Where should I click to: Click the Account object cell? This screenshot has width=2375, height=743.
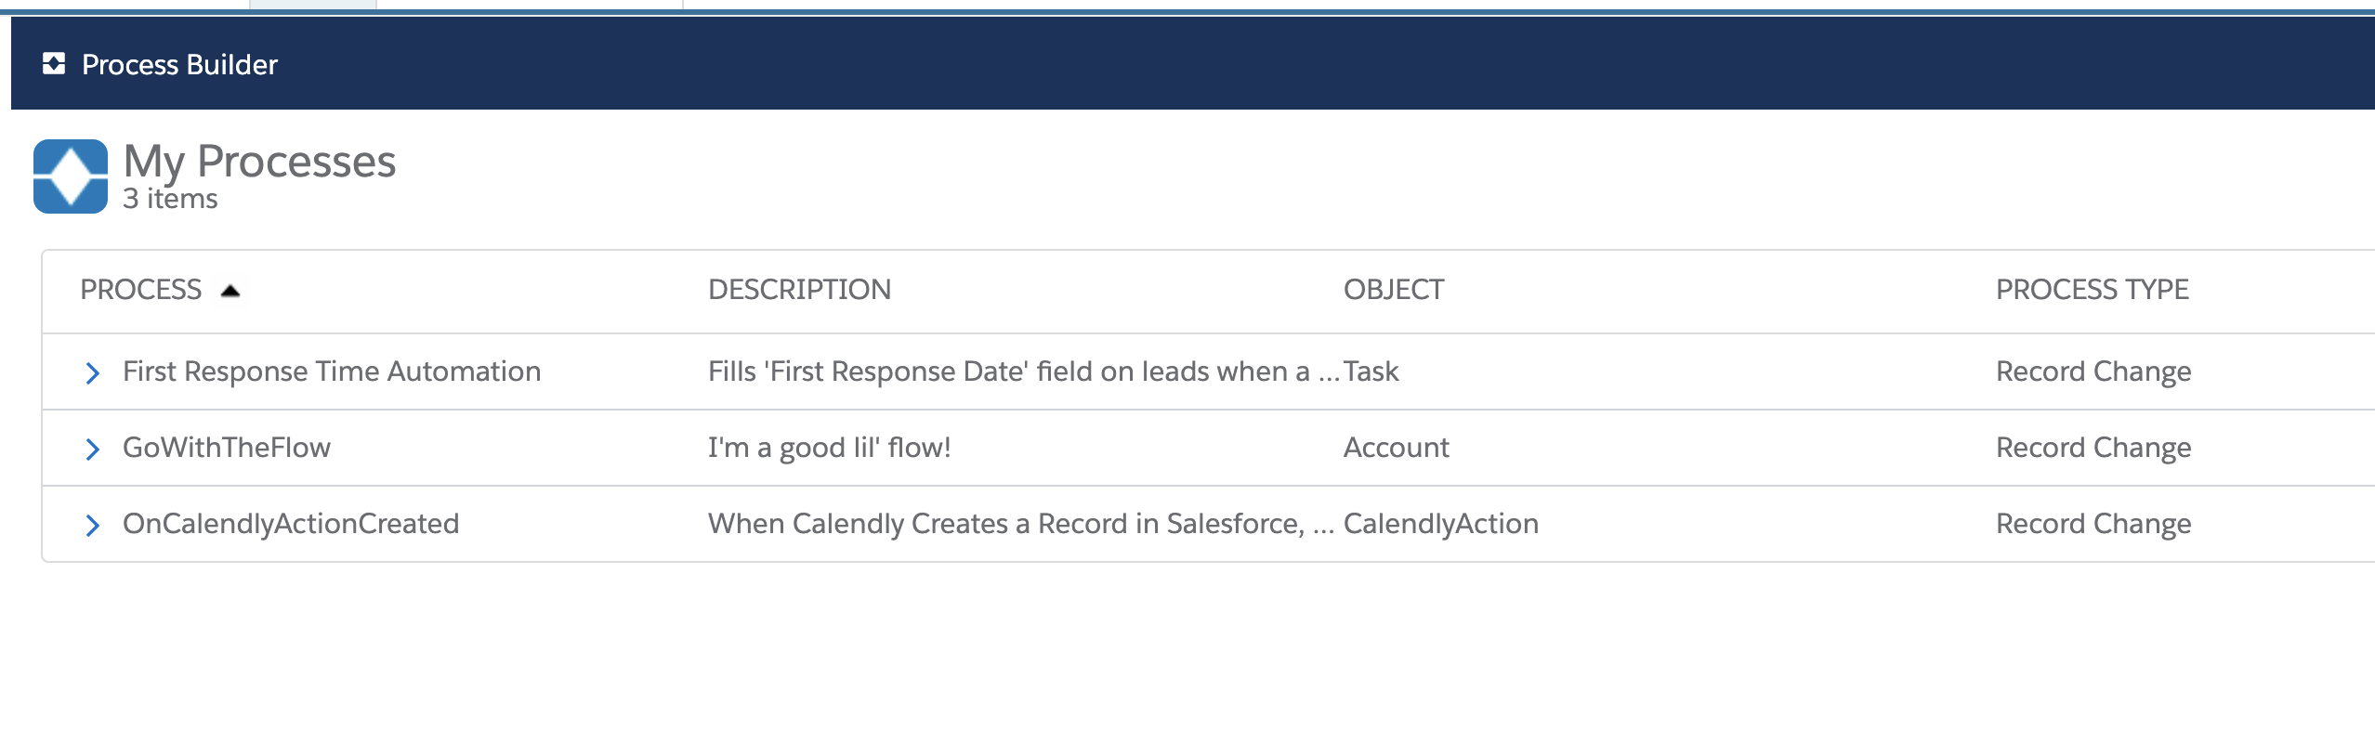coord(1396,448)
